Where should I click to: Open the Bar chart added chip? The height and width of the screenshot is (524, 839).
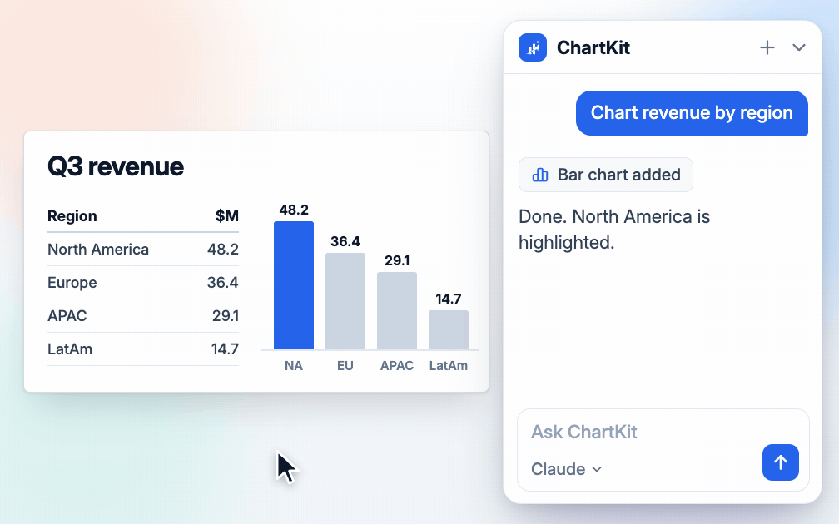(606, 175)
